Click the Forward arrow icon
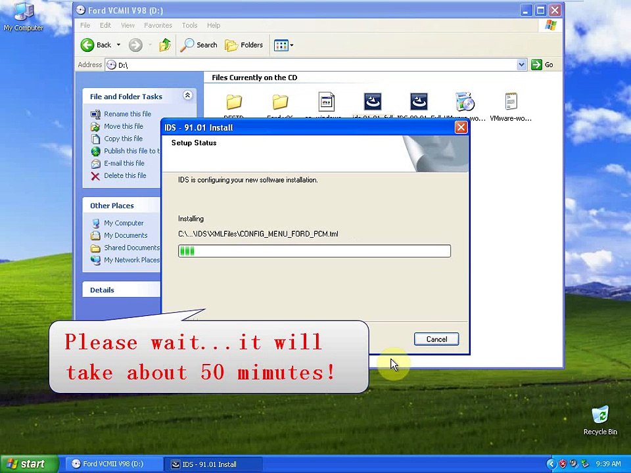This screenshot has height=473, width=631. point(135,45)
